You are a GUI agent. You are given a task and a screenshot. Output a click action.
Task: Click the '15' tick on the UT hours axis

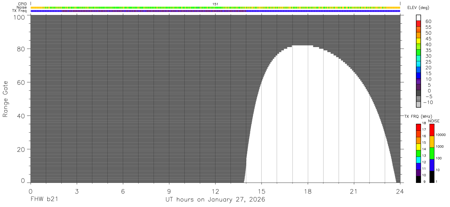point(262,191)
